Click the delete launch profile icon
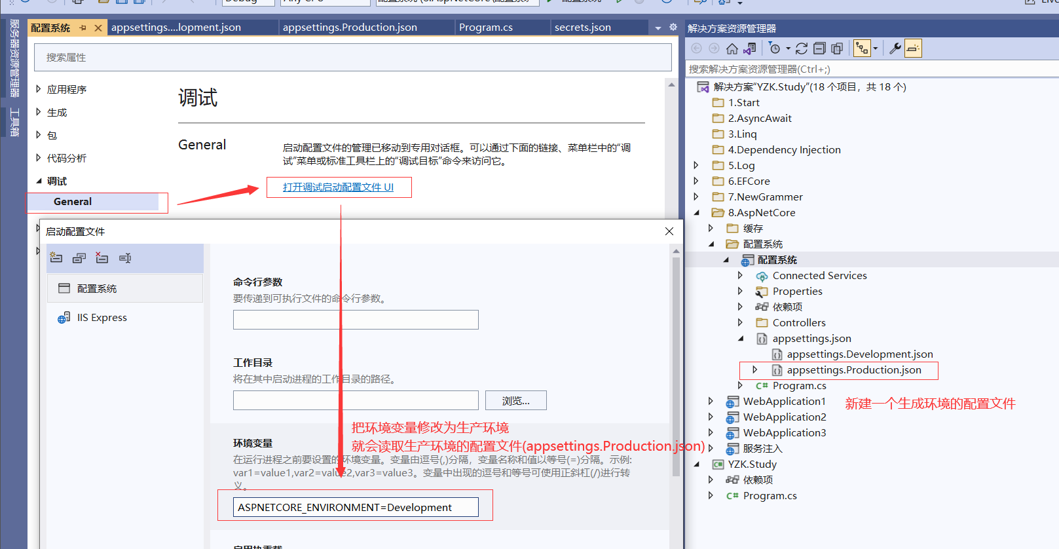Image resolution: width=1059 pixels, height=549 pixels. (x=102, y=258)
